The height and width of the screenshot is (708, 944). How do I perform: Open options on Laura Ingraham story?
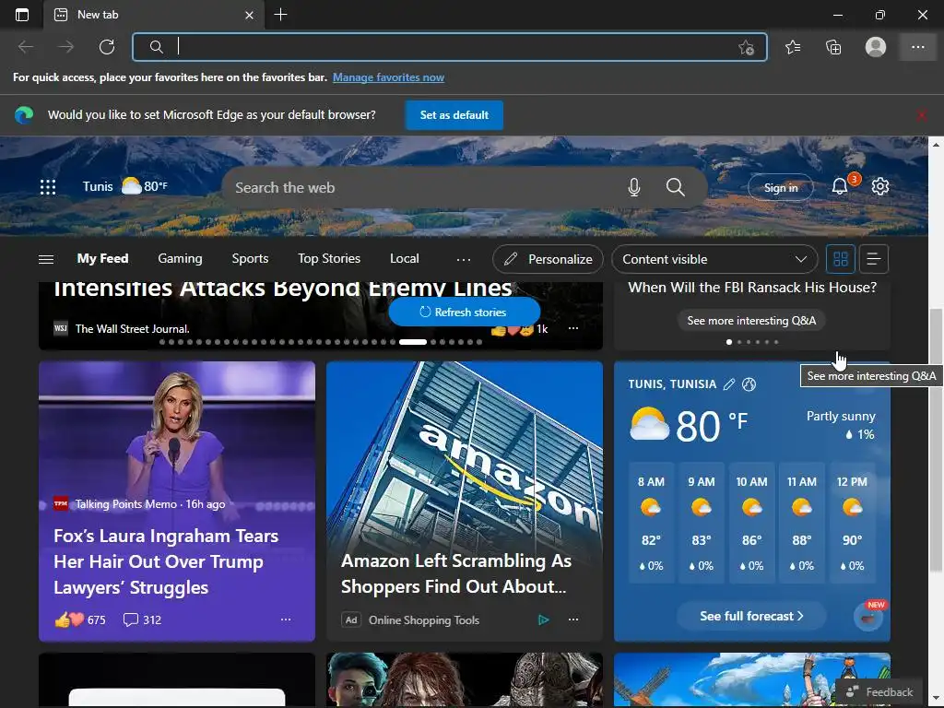(286, 619)
